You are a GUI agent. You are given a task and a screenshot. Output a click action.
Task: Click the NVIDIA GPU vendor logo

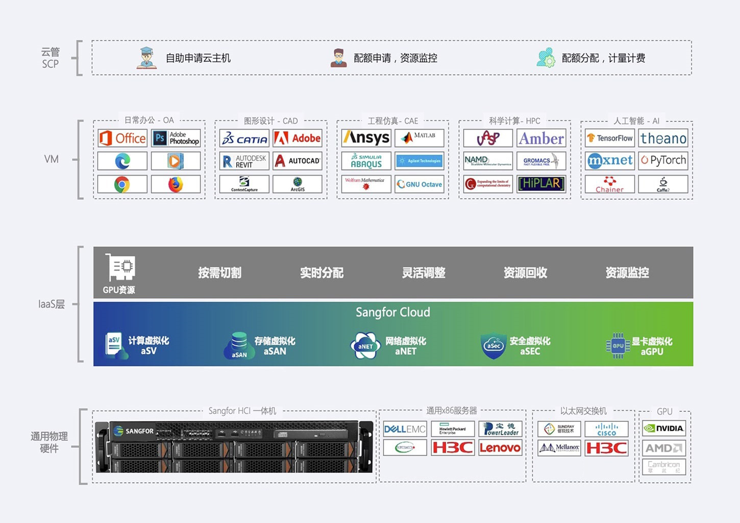(663, 429)
